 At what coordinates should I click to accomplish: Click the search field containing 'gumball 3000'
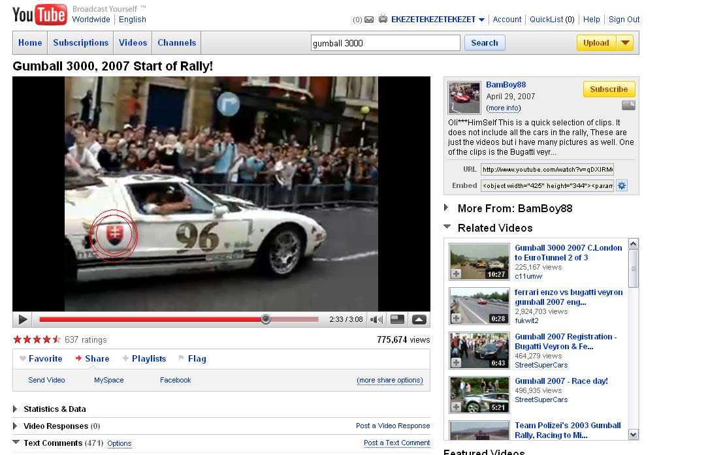coord(385,43)
